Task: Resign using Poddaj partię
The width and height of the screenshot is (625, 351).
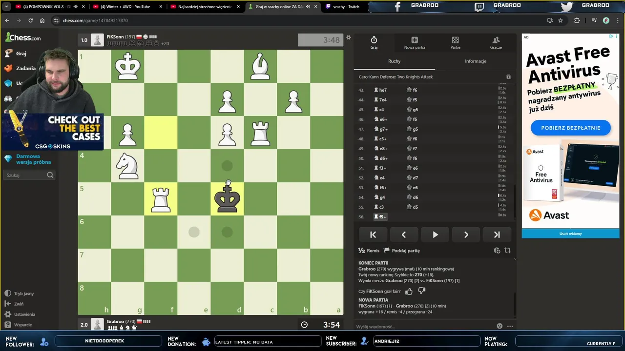Action: point(401,251)
